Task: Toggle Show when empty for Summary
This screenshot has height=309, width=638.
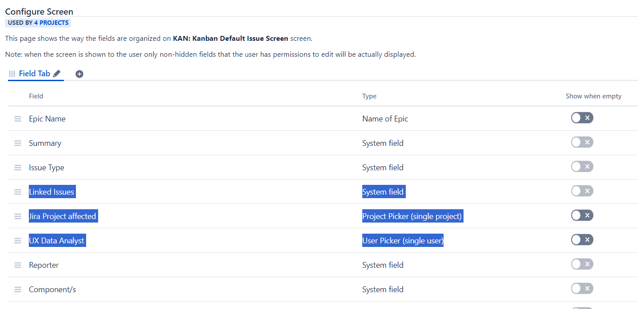Action: (x=582, y=142)
